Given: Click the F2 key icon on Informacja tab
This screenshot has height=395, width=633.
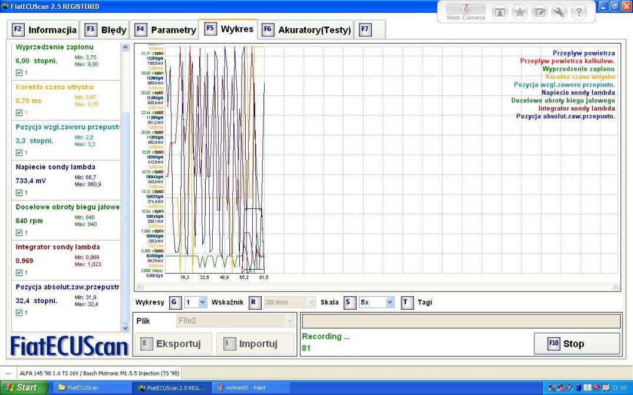Looking at the screenshot, I should 18,29.
